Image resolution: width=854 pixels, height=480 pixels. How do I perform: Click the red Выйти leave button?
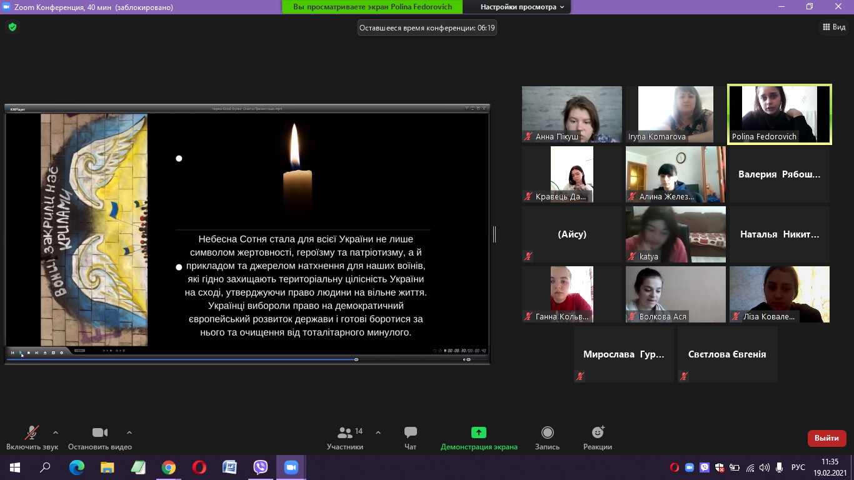[x=827, y=438]
